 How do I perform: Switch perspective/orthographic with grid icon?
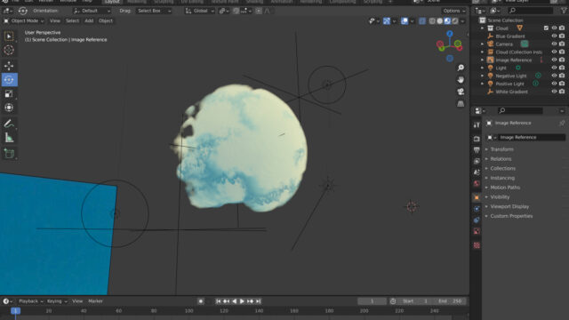pos(461,103)
